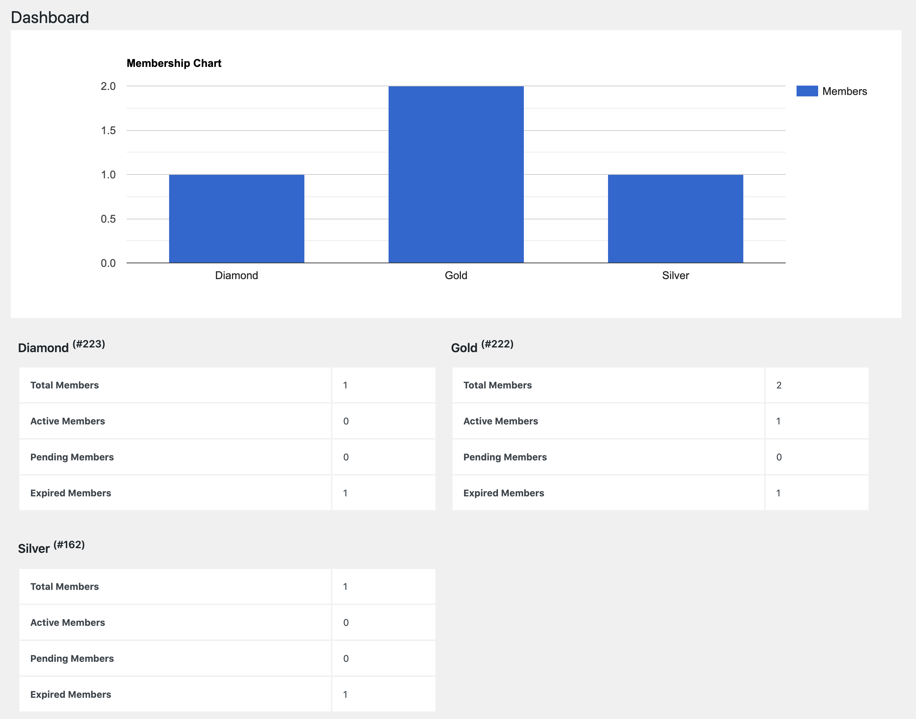Select Total Members row in Diamond table
This screenshot has width=916, height=719.
coord(64,385)
